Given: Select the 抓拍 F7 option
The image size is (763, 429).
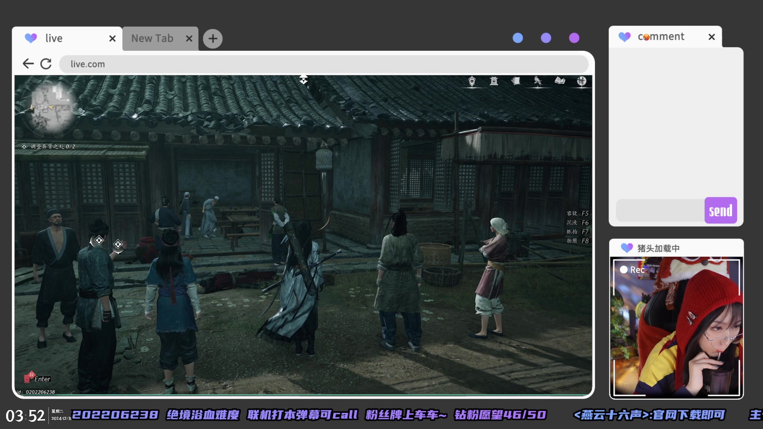Looking at the screenshot, I should click(577, 232).
